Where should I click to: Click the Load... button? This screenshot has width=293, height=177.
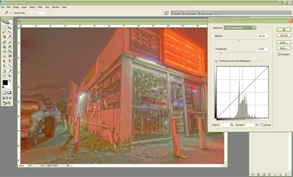[284, 42]
